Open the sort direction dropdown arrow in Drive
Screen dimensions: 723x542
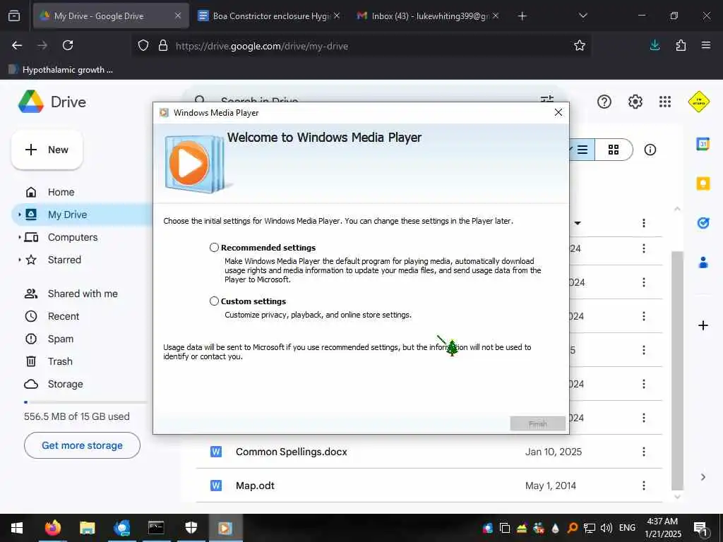click(578, 223)
